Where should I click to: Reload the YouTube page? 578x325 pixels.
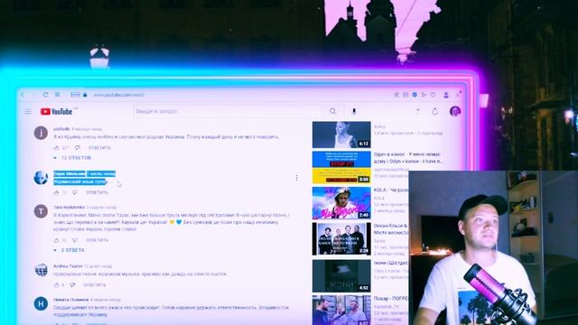click(x=46, y=95)
